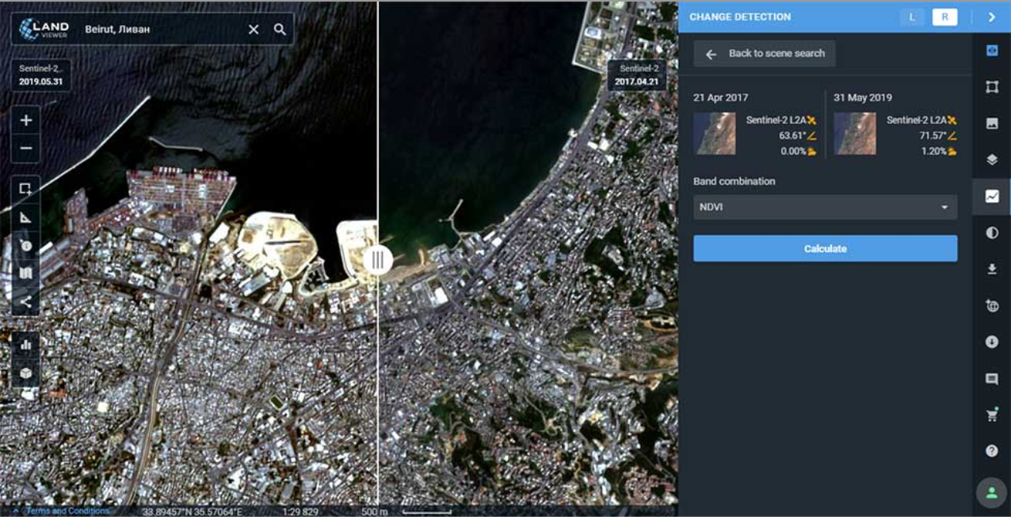The width and height of the screenshot is (1011, 520).
Task: Open Terms and Conditions link
Action: click(67, 511)
